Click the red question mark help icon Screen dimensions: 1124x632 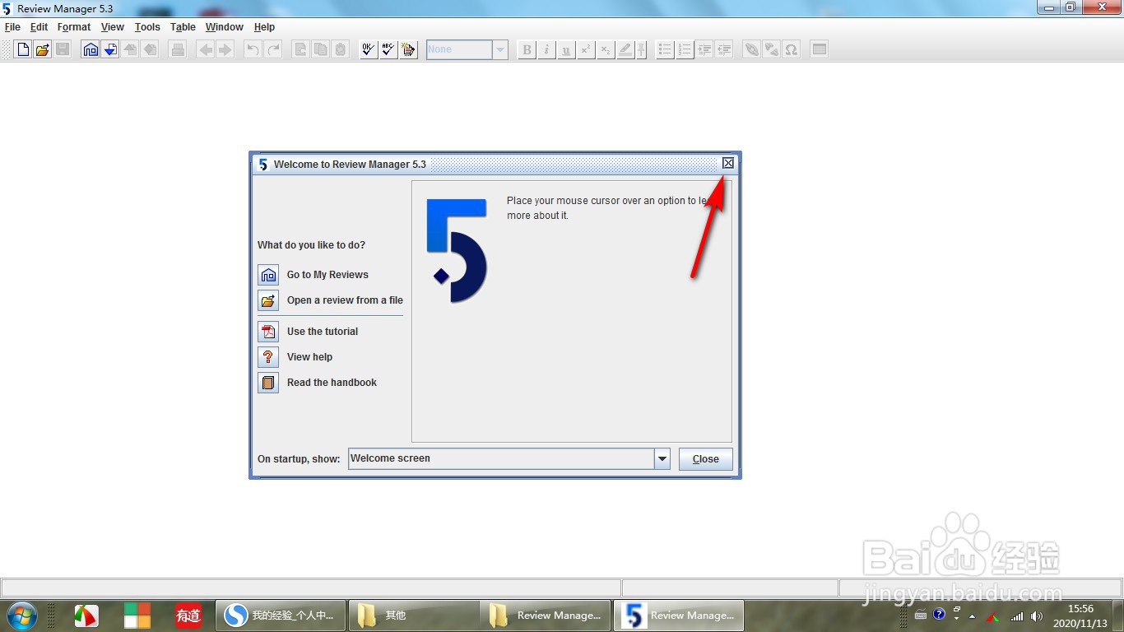tap(268, 357)
